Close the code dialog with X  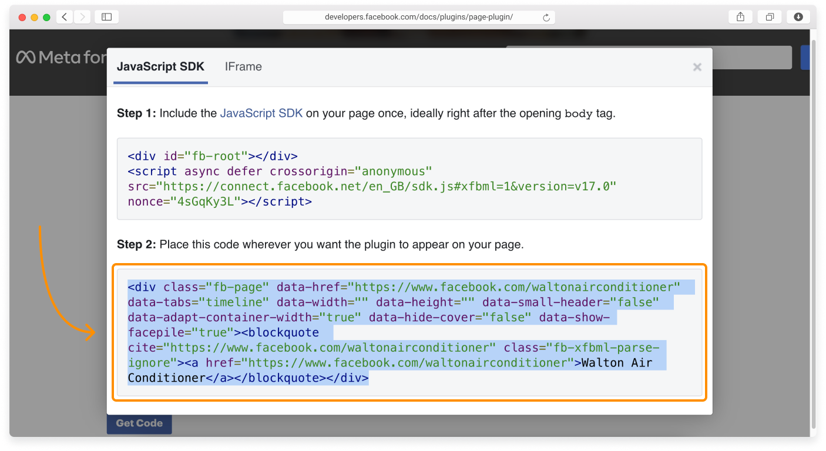(x=697, y=67)
